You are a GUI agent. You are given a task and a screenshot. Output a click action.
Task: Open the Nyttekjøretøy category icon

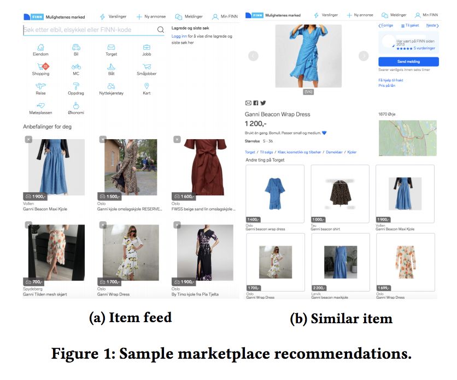pyautogui.click(x=111, y=86)
